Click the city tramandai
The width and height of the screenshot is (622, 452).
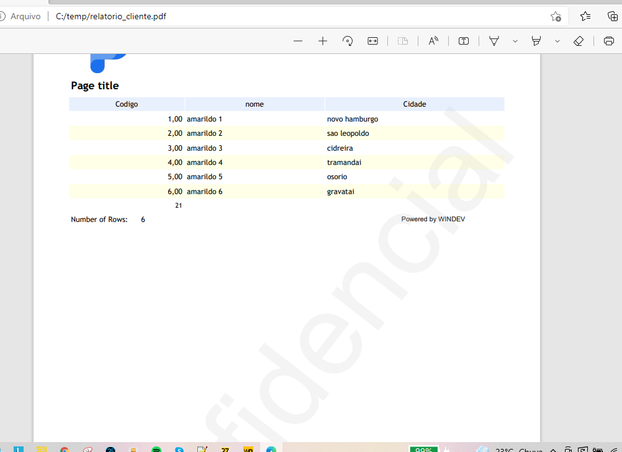[344, 162]
